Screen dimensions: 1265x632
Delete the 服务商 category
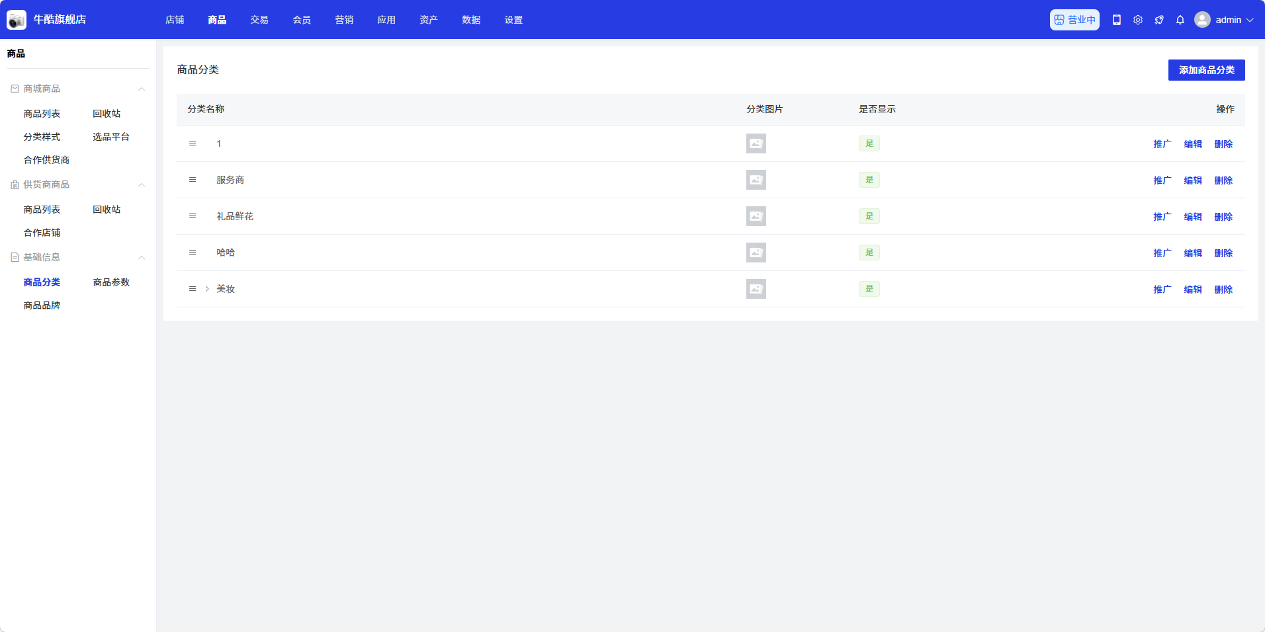1223,180
